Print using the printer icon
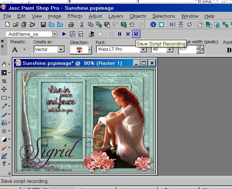 click(x=71, y=25)
